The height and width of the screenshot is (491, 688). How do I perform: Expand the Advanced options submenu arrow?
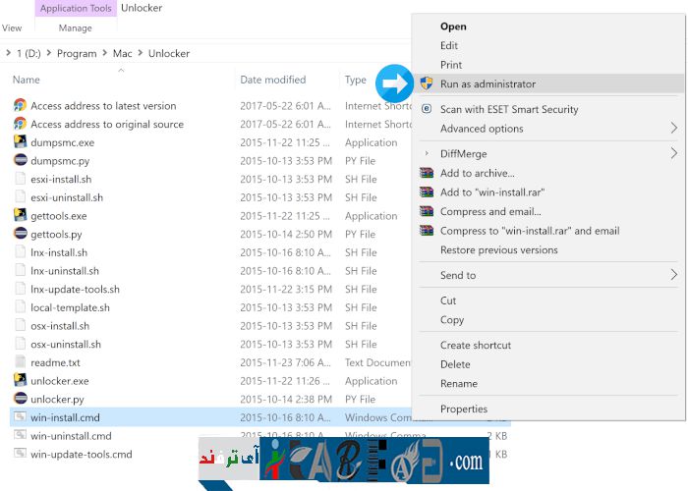tap(673, 129)
